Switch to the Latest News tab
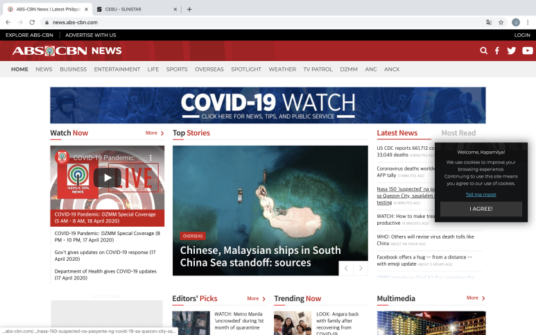Image resolution: width=536 pixels, height=335 pixels. point(397,133)
